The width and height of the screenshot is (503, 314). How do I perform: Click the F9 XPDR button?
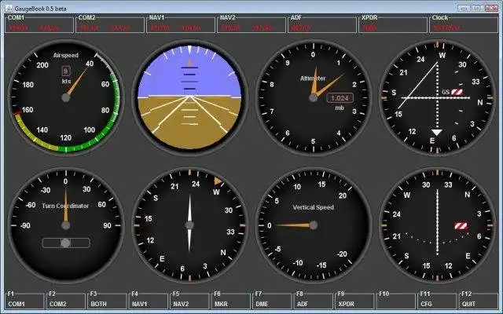[x=354, y=300]
